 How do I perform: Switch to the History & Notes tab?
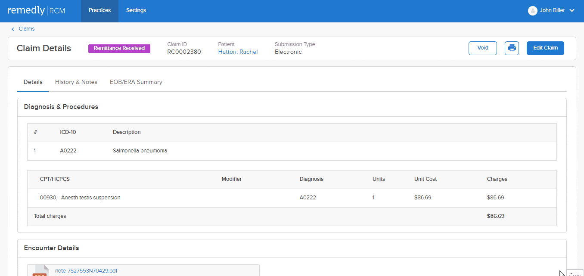tap(76, 82)
